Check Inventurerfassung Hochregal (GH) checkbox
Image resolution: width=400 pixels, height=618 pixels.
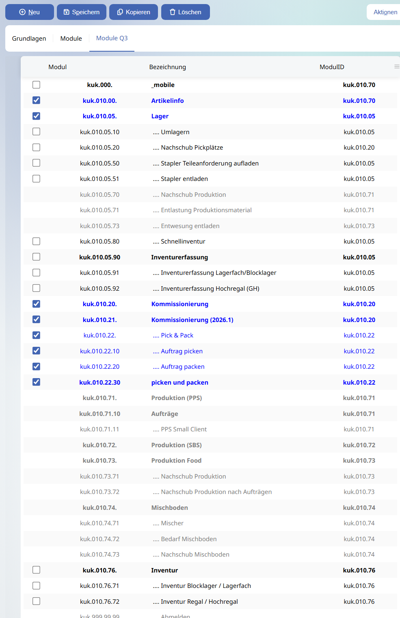36,288
